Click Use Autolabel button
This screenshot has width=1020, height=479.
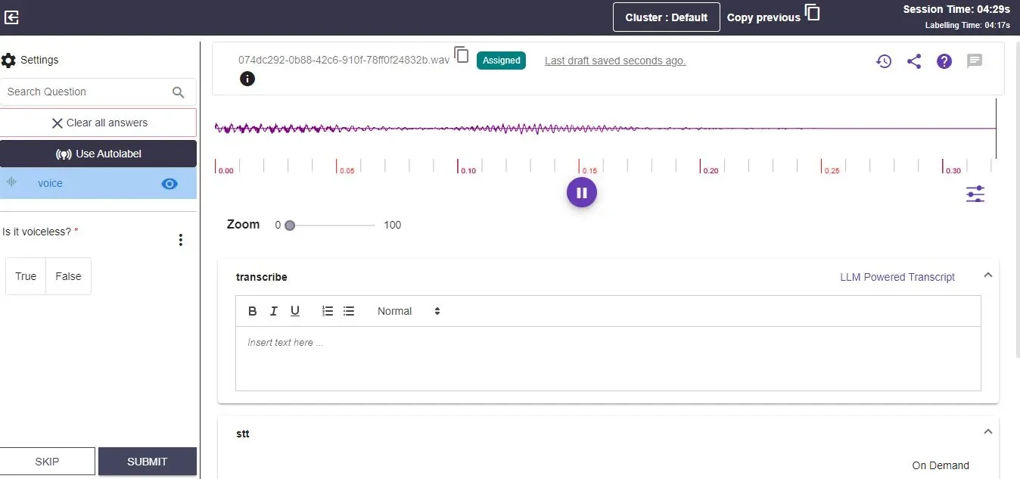(98, 154)
